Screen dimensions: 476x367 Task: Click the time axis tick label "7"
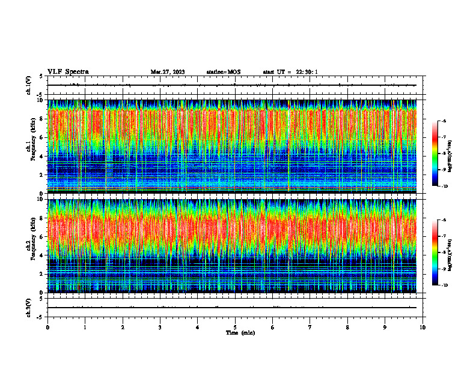310,327
